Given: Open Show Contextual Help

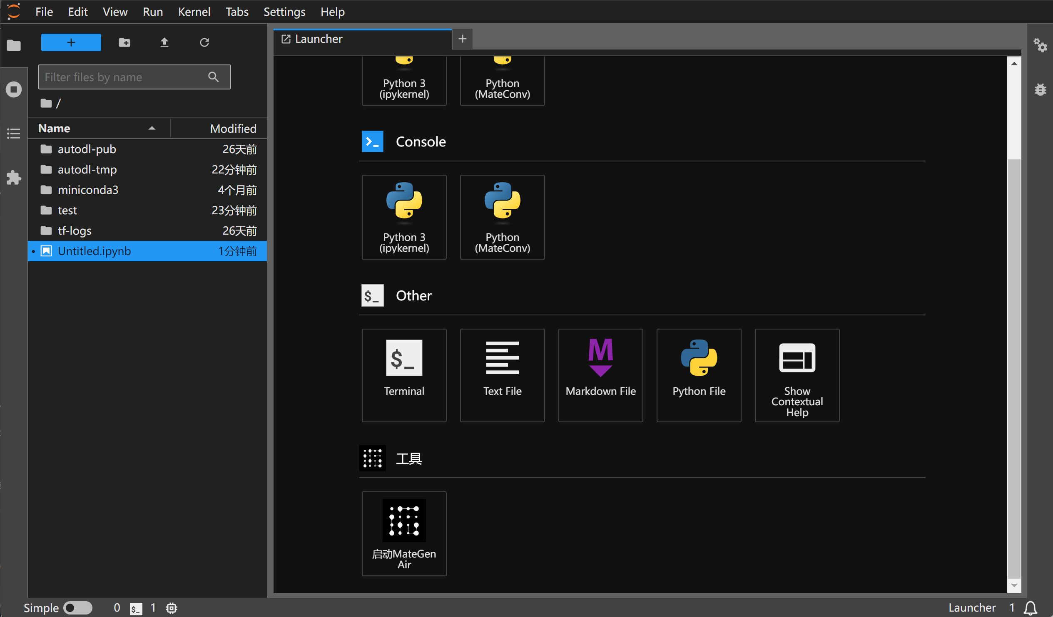Looking at the screenshot, I should (x=797, y=374).
